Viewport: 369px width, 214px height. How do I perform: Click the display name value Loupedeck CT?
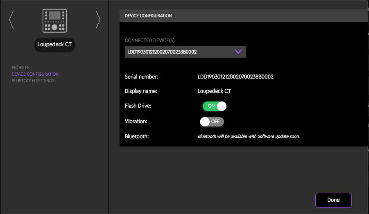[x=214, y=91]
